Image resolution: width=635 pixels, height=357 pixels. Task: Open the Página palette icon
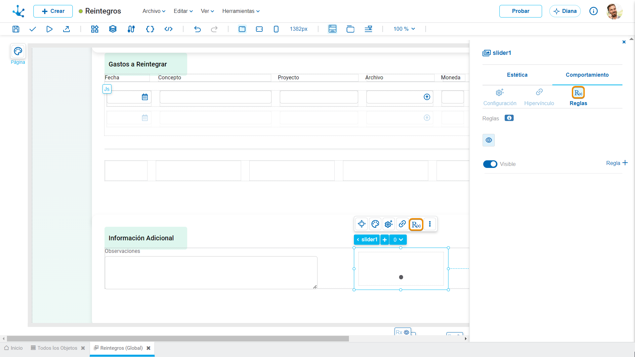click(18, 51)
